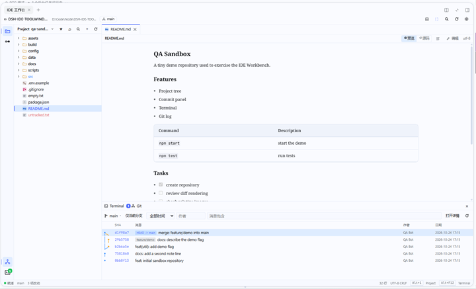Click the locate file icon in Project toolbar

(69, 29)
